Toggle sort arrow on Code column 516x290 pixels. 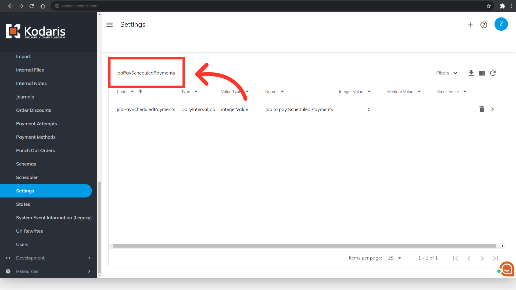140,92
